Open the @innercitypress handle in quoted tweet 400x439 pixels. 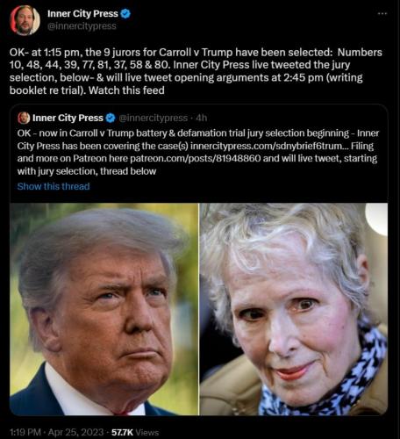(x=154, y=118)
